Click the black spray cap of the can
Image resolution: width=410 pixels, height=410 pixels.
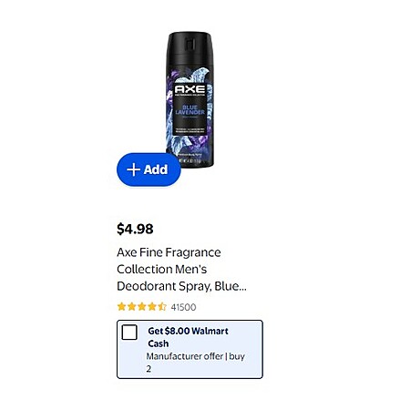point(190,48)
